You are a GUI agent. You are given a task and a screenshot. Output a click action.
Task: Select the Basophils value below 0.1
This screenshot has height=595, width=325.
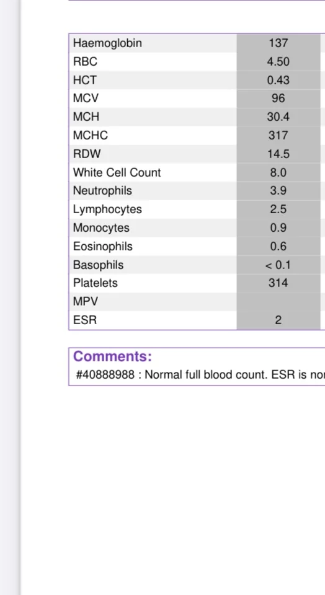[278, 265]
